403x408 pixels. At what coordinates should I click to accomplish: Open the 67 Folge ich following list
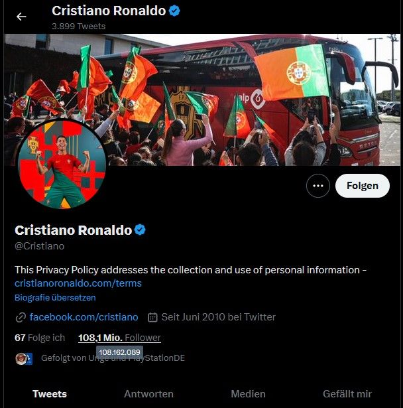[40, 338]
